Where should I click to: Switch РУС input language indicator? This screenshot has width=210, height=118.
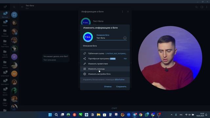click(x=181, y=115)
